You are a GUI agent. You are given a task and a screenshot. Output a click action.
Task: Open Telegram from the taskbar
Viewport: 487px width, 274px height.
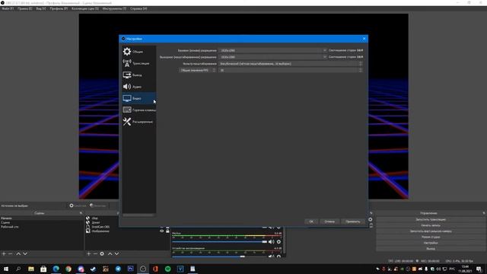(x=118, y=269)
